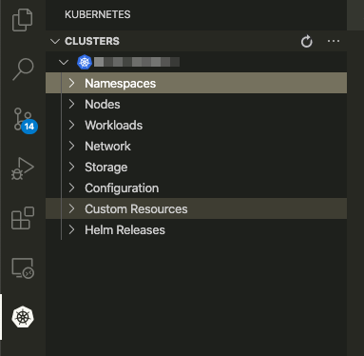
Task: Collapse the CLUSTERS section chevron
Action: click(x=55, y=41)
